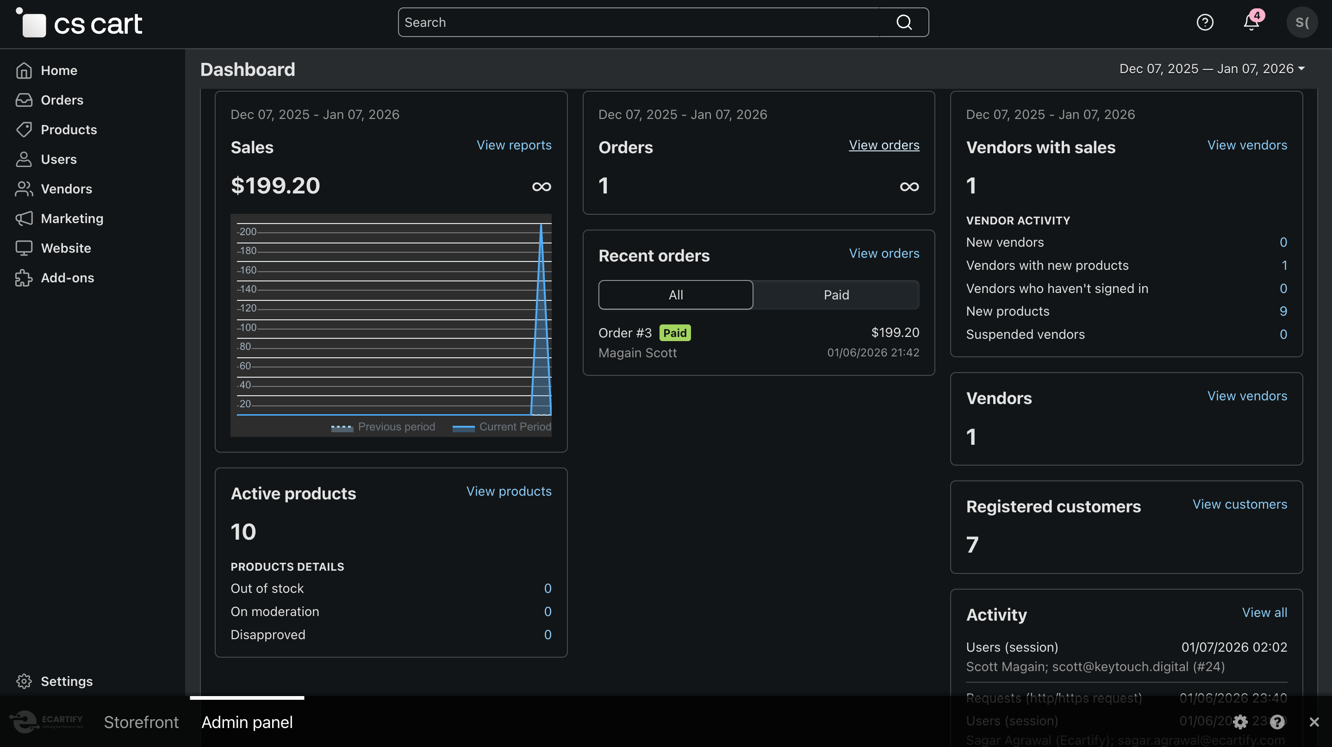Image resolution: width=1332 pixels, height=747 pixels.
Task: Open the notifications bell icon
Action: [x=1251, y=23]
